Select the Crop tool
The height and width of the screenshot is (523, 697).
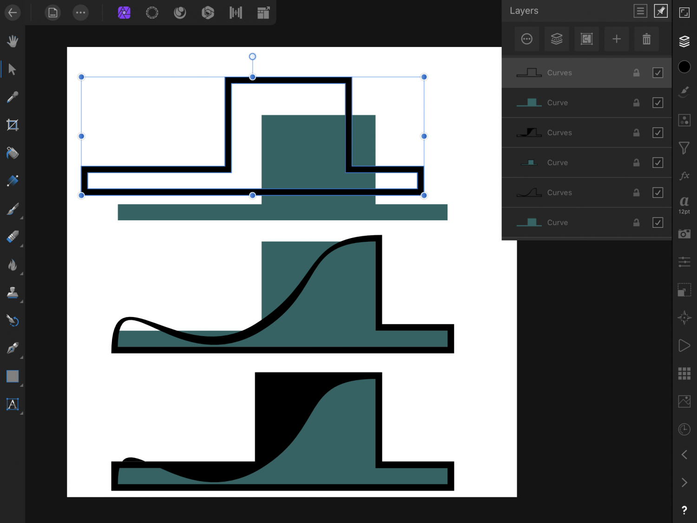click(13, 125)
